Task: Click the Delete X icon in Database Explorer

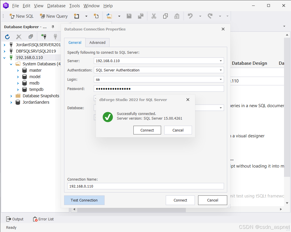Action: [x=19, y=37]
